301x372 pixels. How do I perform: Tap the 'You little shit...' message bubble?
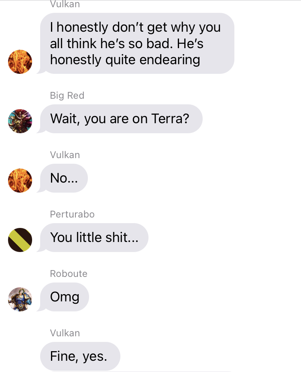point(94,238)
